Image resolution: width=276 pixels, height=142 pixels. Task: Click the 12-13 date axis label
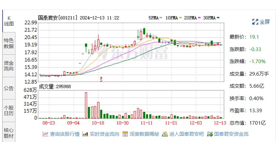coord(220,123)
